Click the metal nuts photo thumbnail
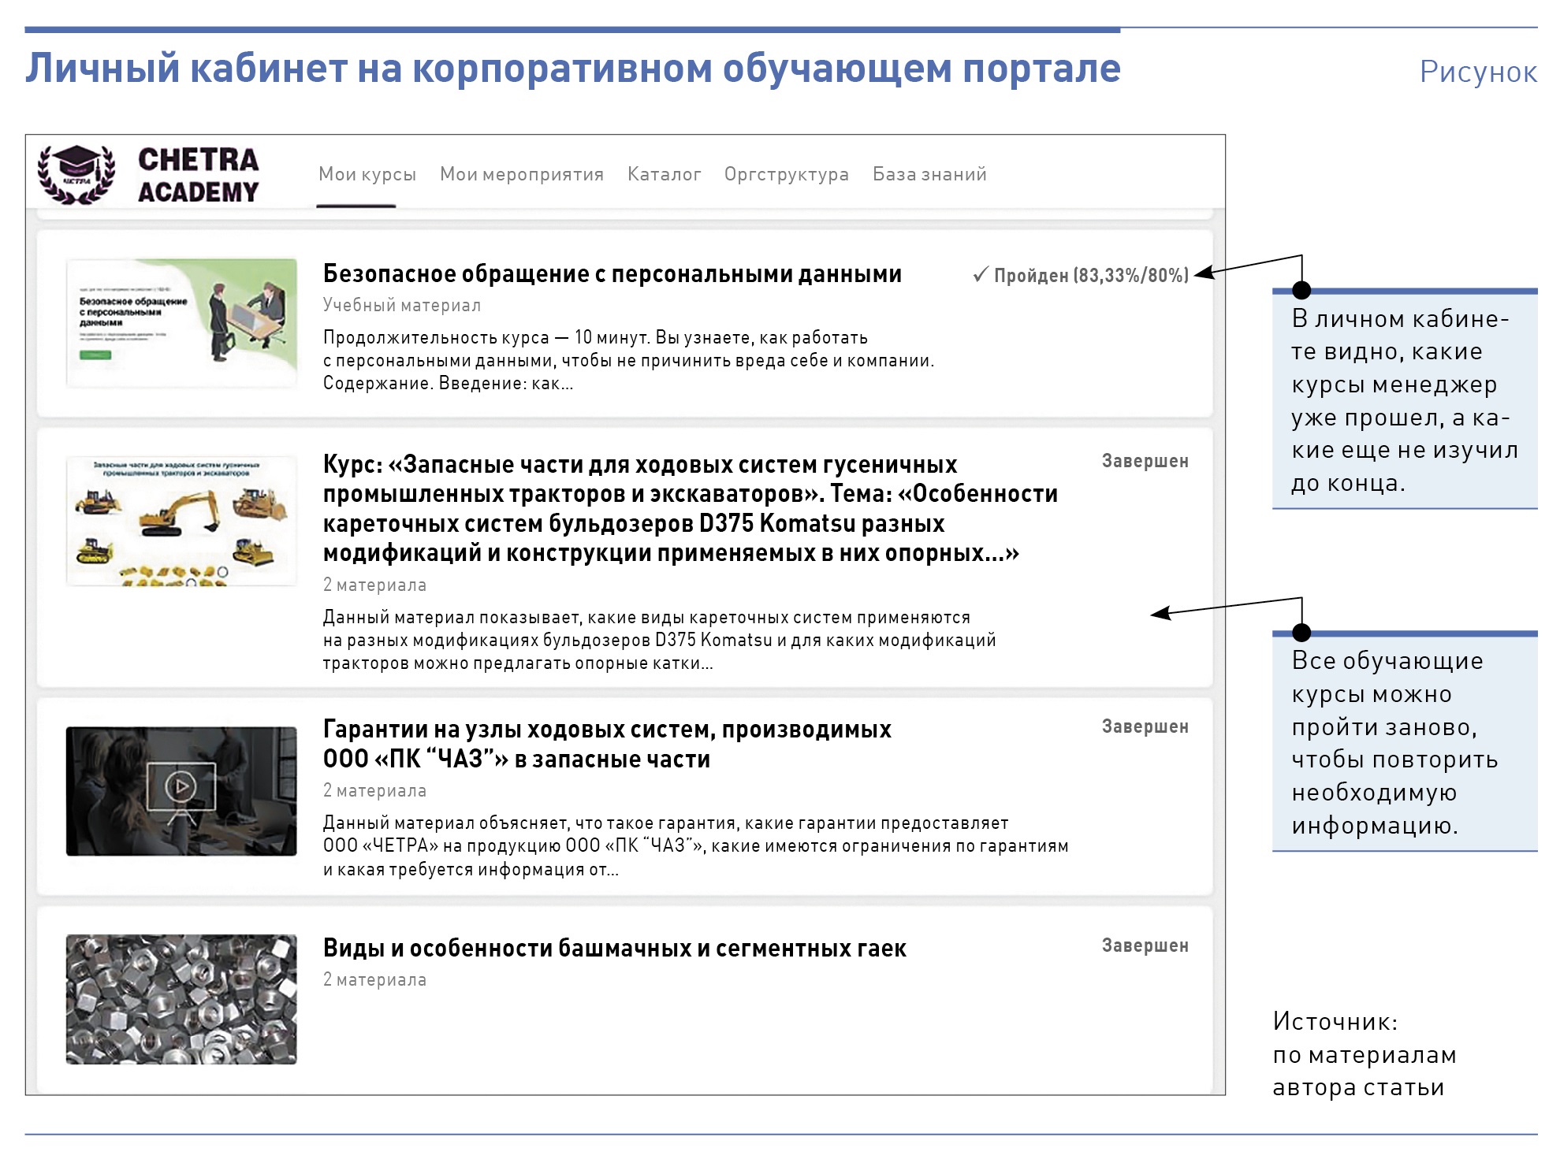Viewport: 1560px width, 1159px height. pyautogui.click(x=181, y=999)
